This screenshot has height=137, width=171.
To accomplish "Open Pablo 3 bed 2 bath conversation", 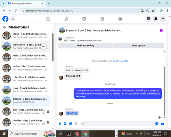I will (x=26, y=57).
